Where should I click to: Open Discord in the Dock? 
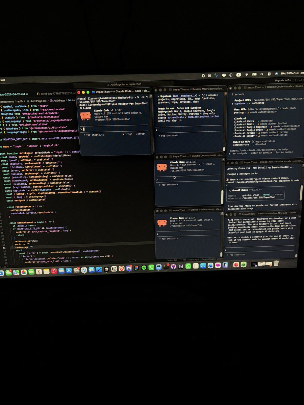tap(129, 268)
